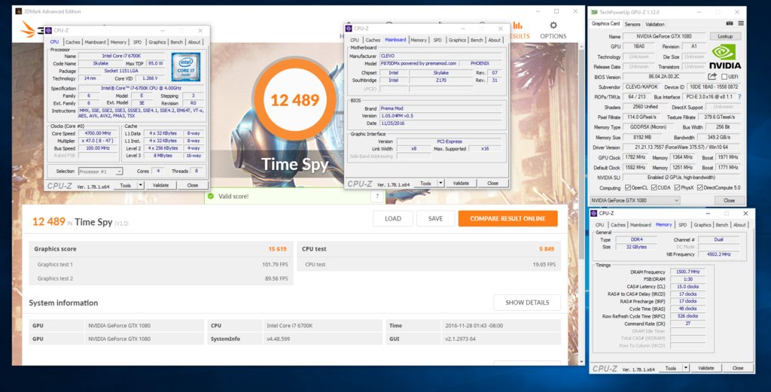Open the GPU-Z hamburger menu icon

point(741,23)
